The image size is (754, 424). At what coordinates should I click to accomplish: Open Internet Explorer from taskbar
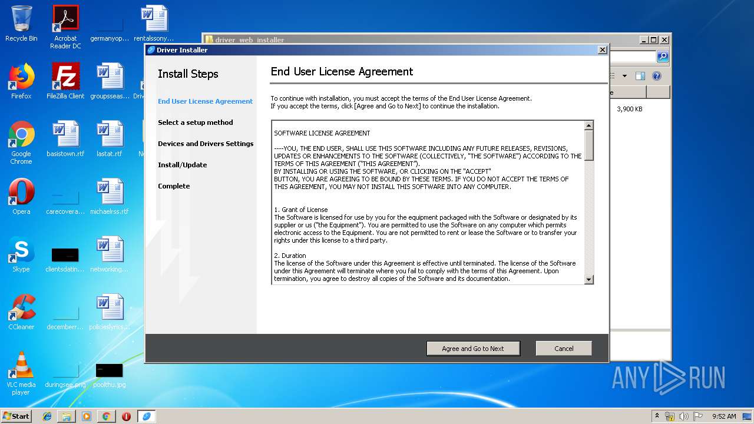pos(47,416)
